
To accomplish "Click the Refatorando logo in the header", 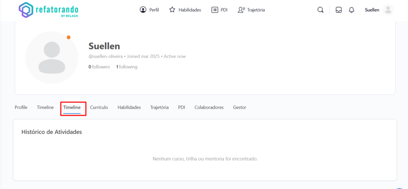I will click(49, 10).
